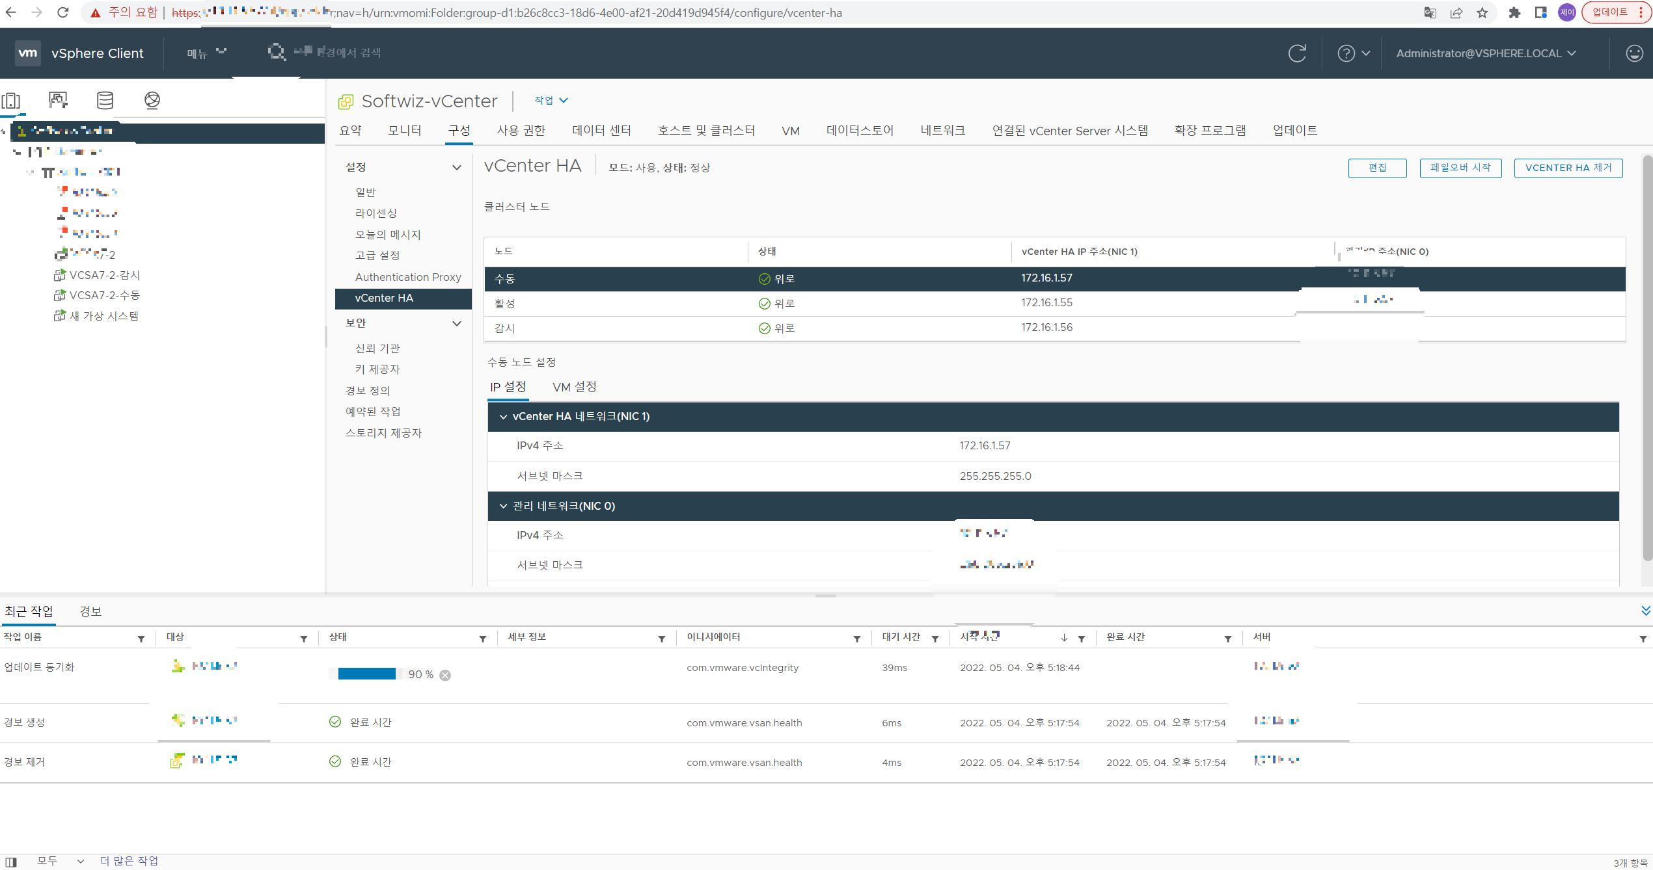Filter the 완료 시간 column
Screen dimensions: 1653x870
coord(1227,639)
